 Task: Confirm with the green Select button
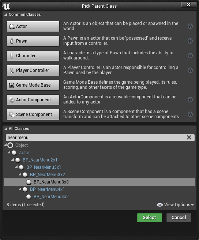coord(150,218)
